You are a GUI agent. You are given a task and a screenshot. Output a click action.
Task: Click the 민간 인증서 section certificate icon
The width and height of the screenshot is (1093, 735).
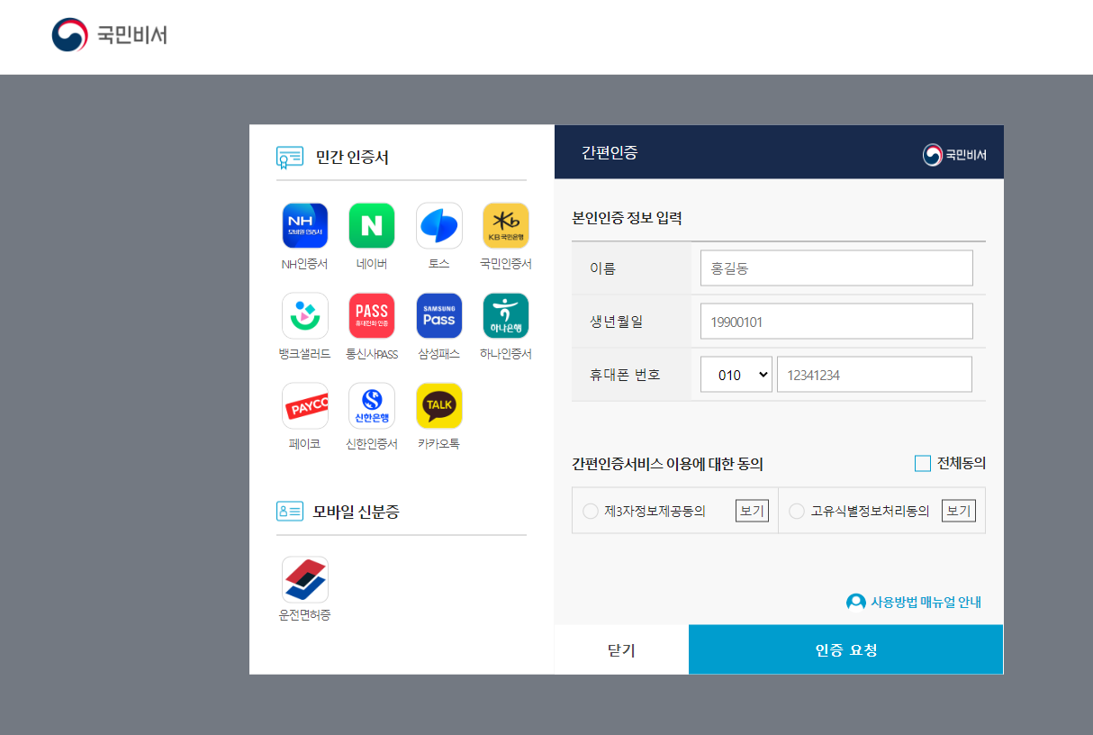(289, 158)
